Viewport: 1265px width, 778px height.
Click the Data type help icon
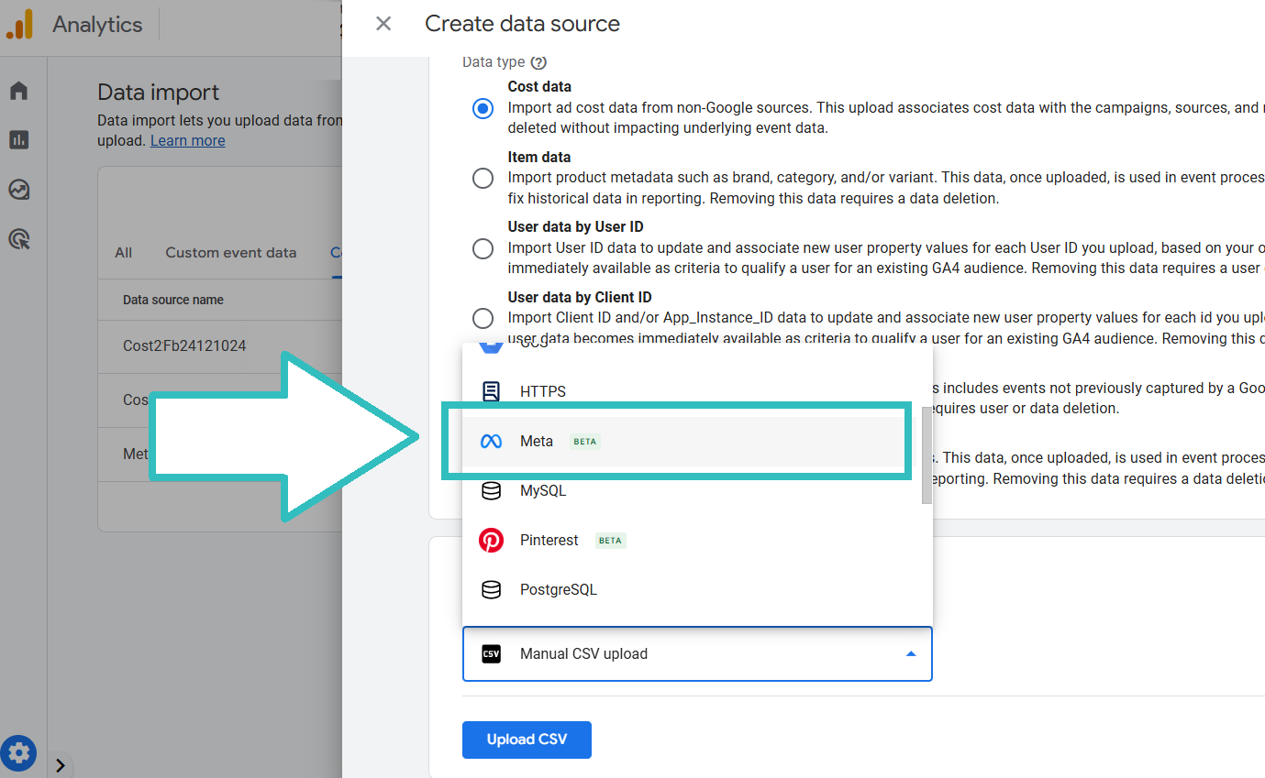539,62
